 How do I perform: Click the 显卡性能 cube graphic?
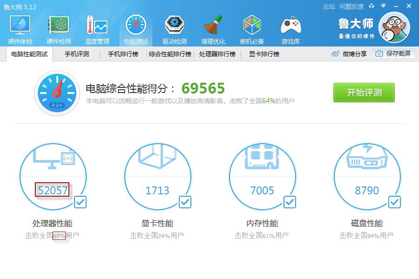tap(158, 156)
